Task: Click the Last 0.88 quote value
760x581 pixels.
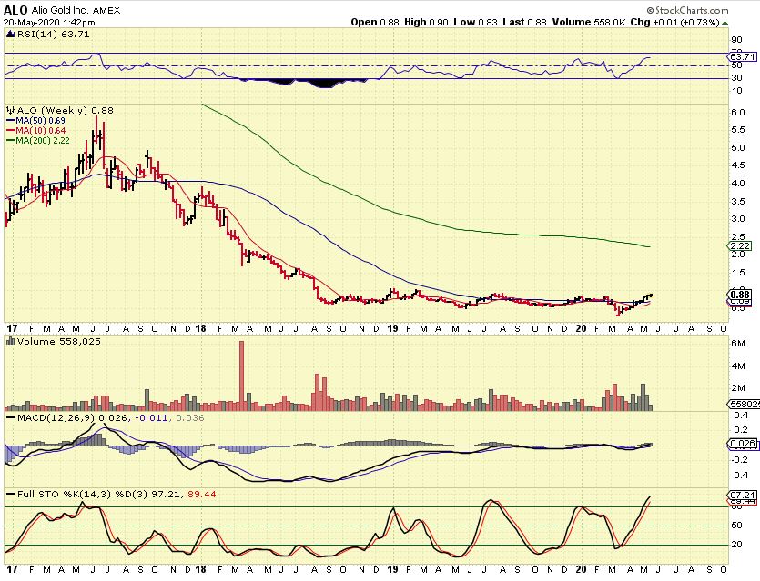Action: pyautogui.click(x=524, y=22)
